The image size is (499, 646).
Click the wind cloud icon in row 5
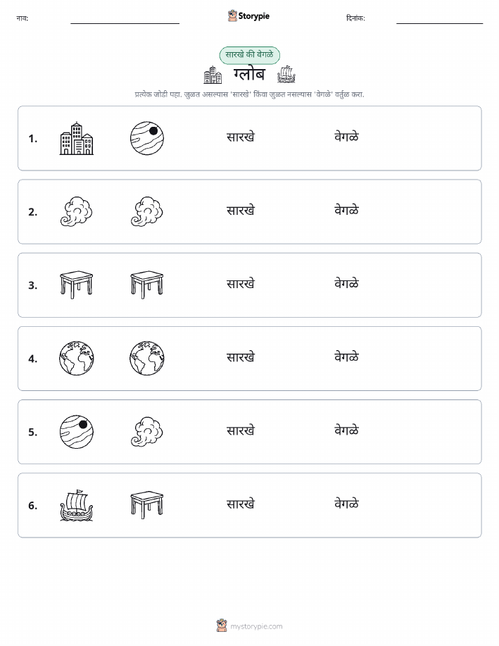point(147,432)
